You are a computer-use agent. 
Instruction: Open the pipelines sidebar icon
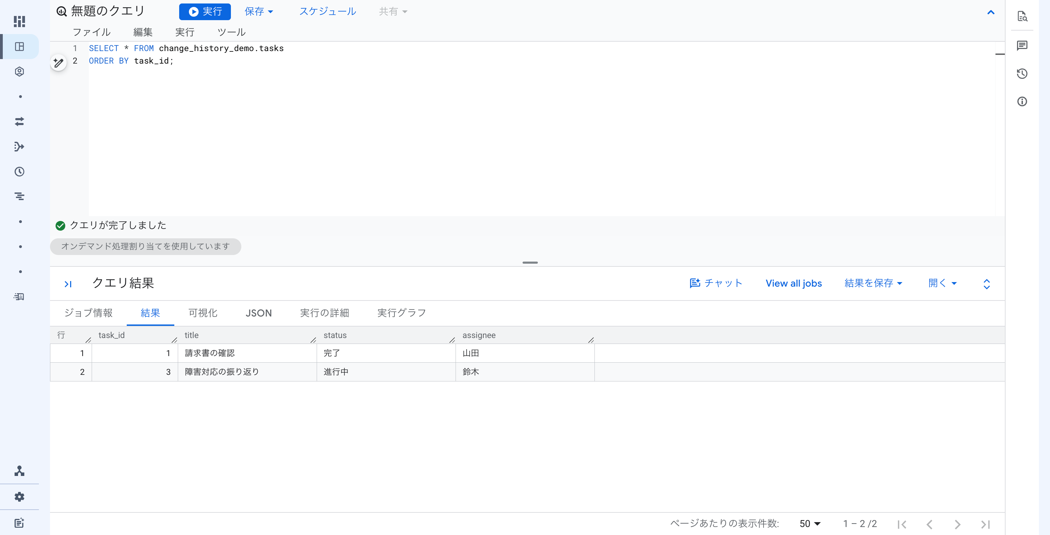[x=19, y=147]
